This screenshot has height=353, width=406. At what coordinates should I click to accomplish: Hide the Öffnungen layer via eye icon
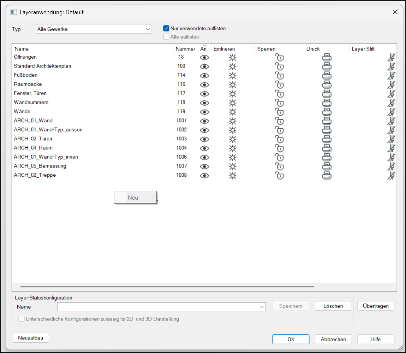click(x=205, y=58)
